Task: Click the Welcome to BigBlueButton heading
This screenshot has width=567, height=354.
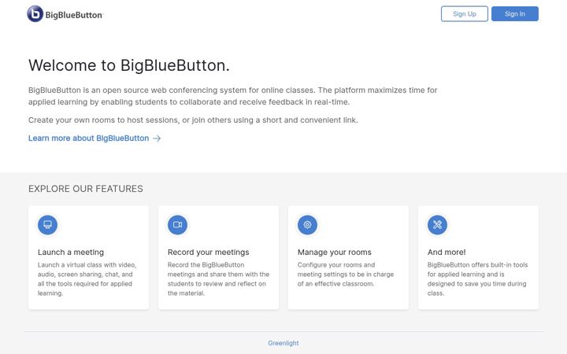Action: pyautogui.click(x=129, y=65)
